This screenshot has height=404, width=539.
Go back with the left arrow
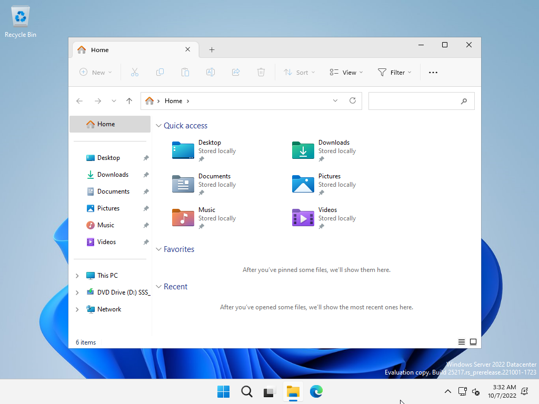79,101
